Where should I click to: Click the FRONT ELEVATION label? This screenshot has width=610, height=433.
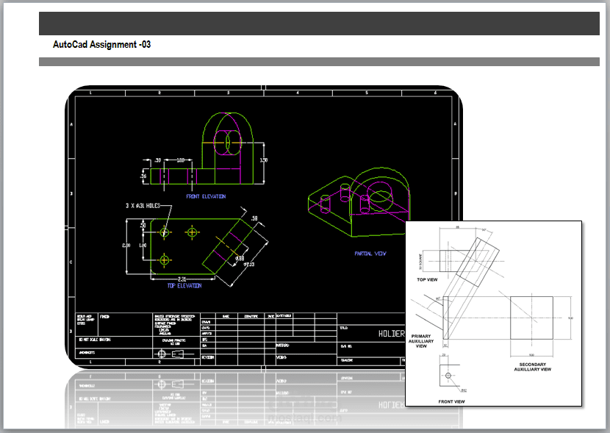click(208, 196)
